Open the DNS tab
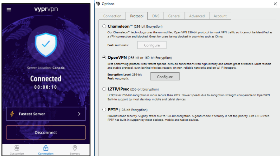The height and width of the screenshot is (156, 280). 156,16
